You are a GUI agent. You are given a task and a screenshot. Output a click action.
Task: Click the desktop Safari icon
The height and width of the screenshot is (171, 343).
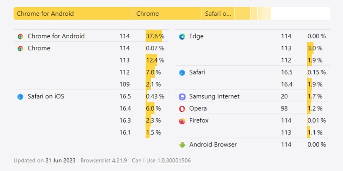182,73
